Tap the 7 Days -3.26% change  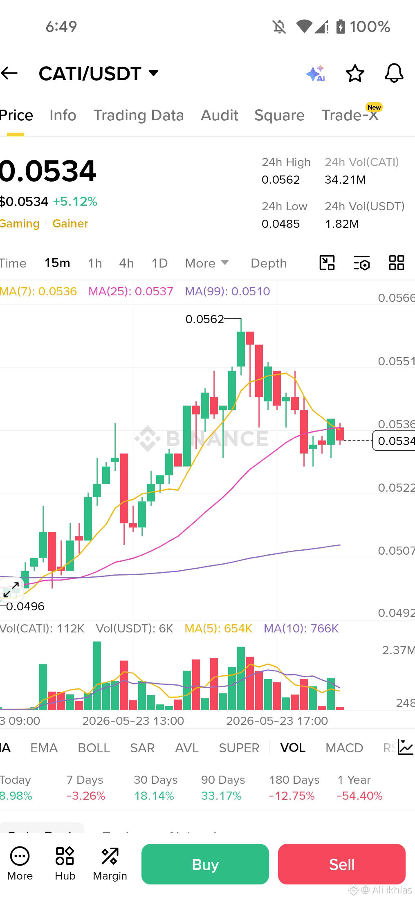pyautogui.click(x=86, y=787)
